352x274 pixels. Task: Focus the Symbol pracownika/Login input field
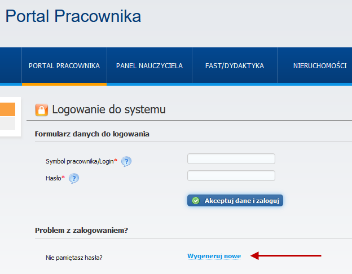tap(231, 159)
